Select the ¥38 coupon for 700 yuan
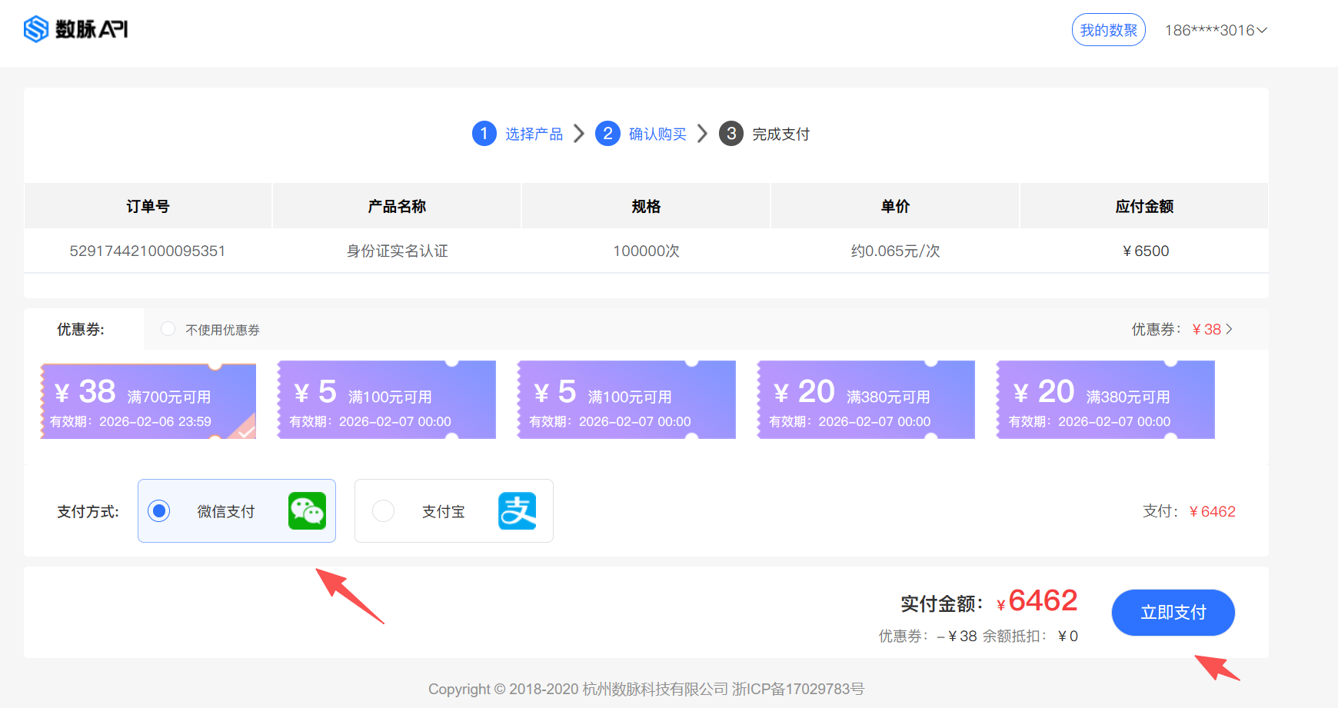Screen dimensions: 1338x708 (x=148, y=401)
